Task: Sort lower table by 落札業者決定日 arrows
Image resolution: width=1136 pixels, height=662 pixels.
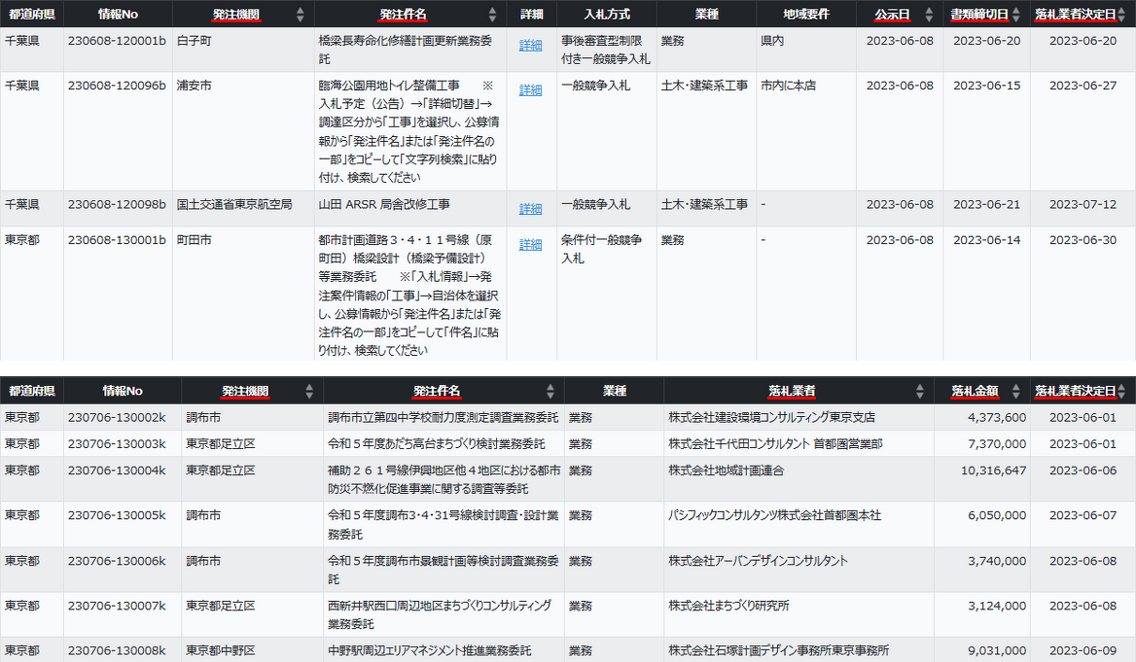Action: pyautogui.click(x=1124, y=391)
